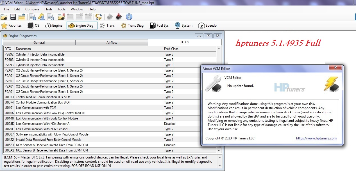Open the Compare menu
The image size is (356, 193).
point(32,9)
